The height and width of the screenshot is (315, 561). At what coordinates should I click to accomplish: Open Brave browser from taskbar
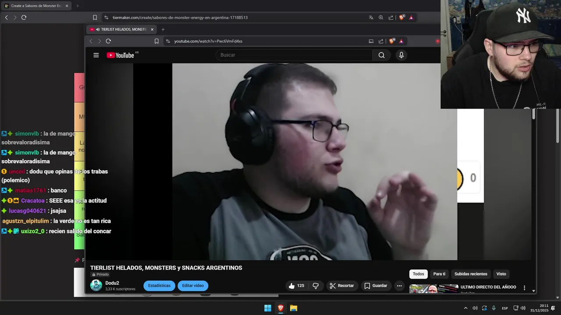coord(280,308)
